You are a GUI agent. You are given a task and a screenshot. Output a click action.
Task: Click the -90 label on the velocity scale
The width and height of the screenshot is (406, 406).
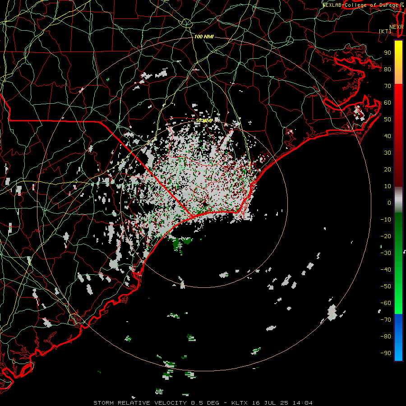(386, 353)
